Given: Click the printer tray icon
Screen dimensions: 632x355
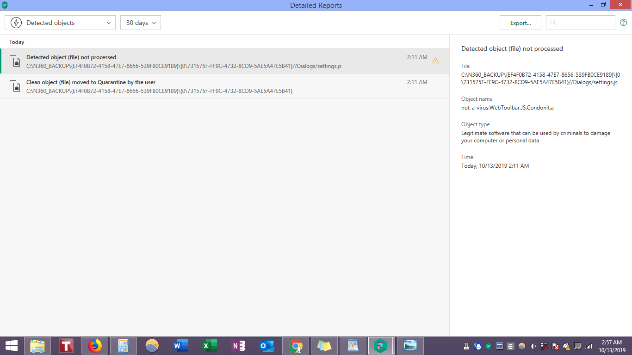Looking at the screenshot, I should click(x=510, y=346).
